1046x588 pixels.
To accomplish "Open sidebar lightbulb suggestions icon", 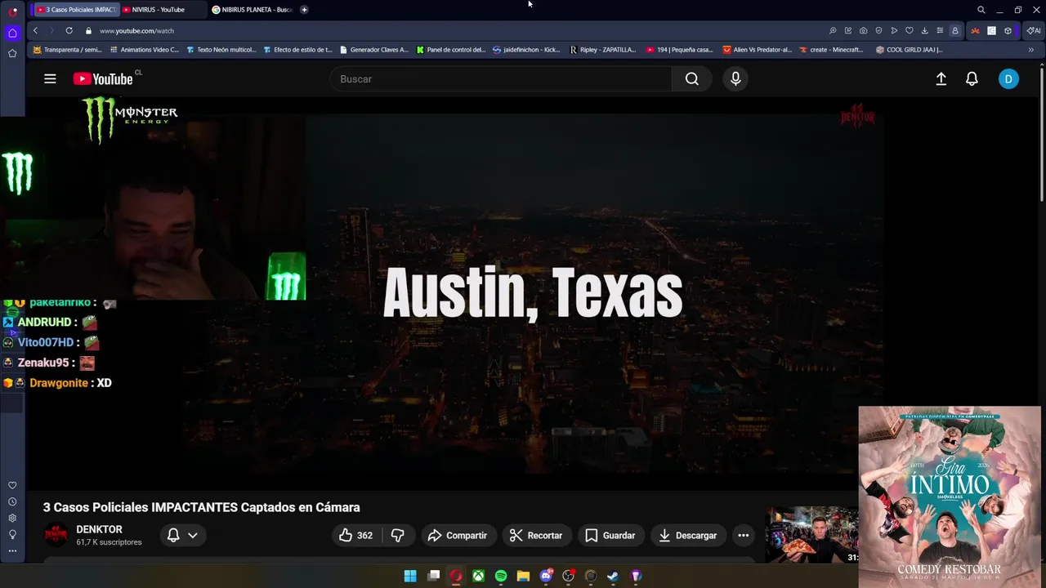I will [x=12, y=535].
